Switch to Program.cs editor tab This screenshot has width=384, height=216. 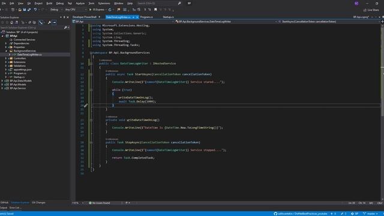coord(146,17)
